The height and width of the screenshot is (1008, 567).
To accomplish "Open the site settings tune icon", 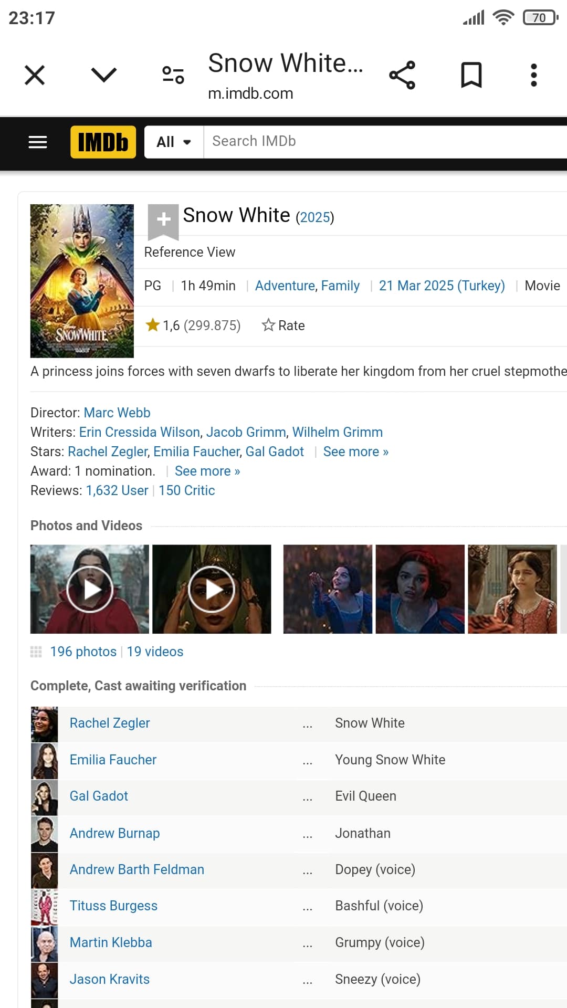I will point(173,75).
